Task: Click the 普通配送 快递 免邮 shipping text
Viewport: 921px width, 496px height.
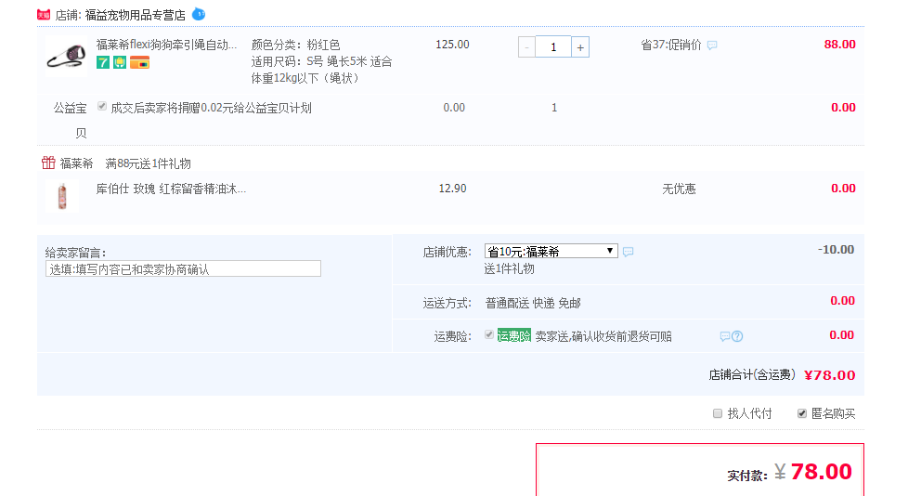Action: (533, 303)
